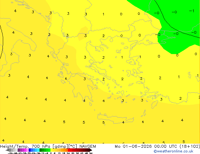Viewport: 200px width, 154px height.
Task: Click the NAVGEM model label
Action: [x=87, y=146]
